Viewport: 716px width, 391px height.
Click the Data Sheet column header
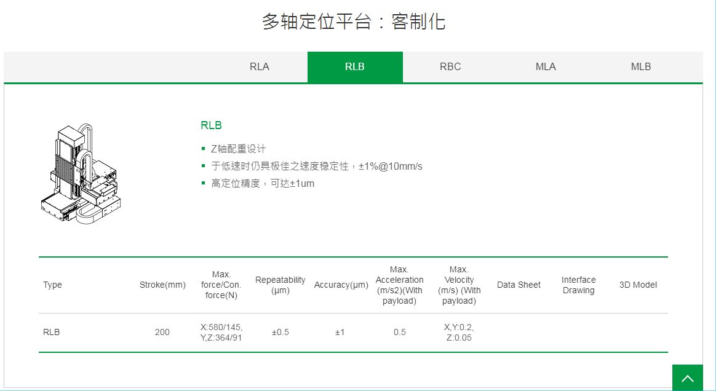point(519,285)
